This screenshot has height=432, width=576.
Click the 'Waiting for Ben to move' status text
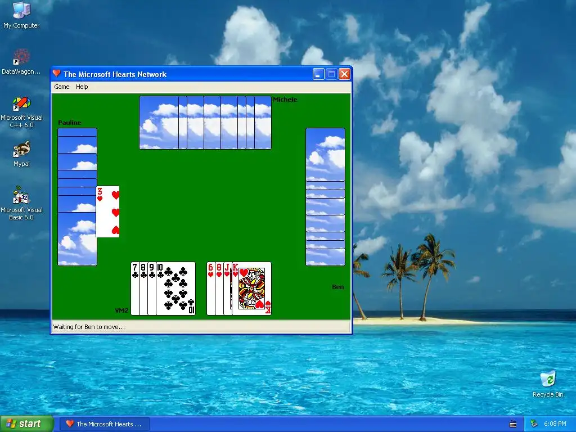[x=89, y=327]
